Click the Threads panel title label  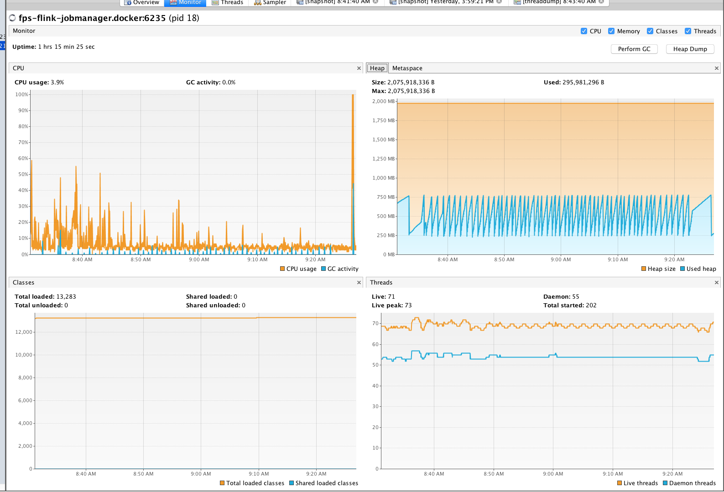click(381, 283)
